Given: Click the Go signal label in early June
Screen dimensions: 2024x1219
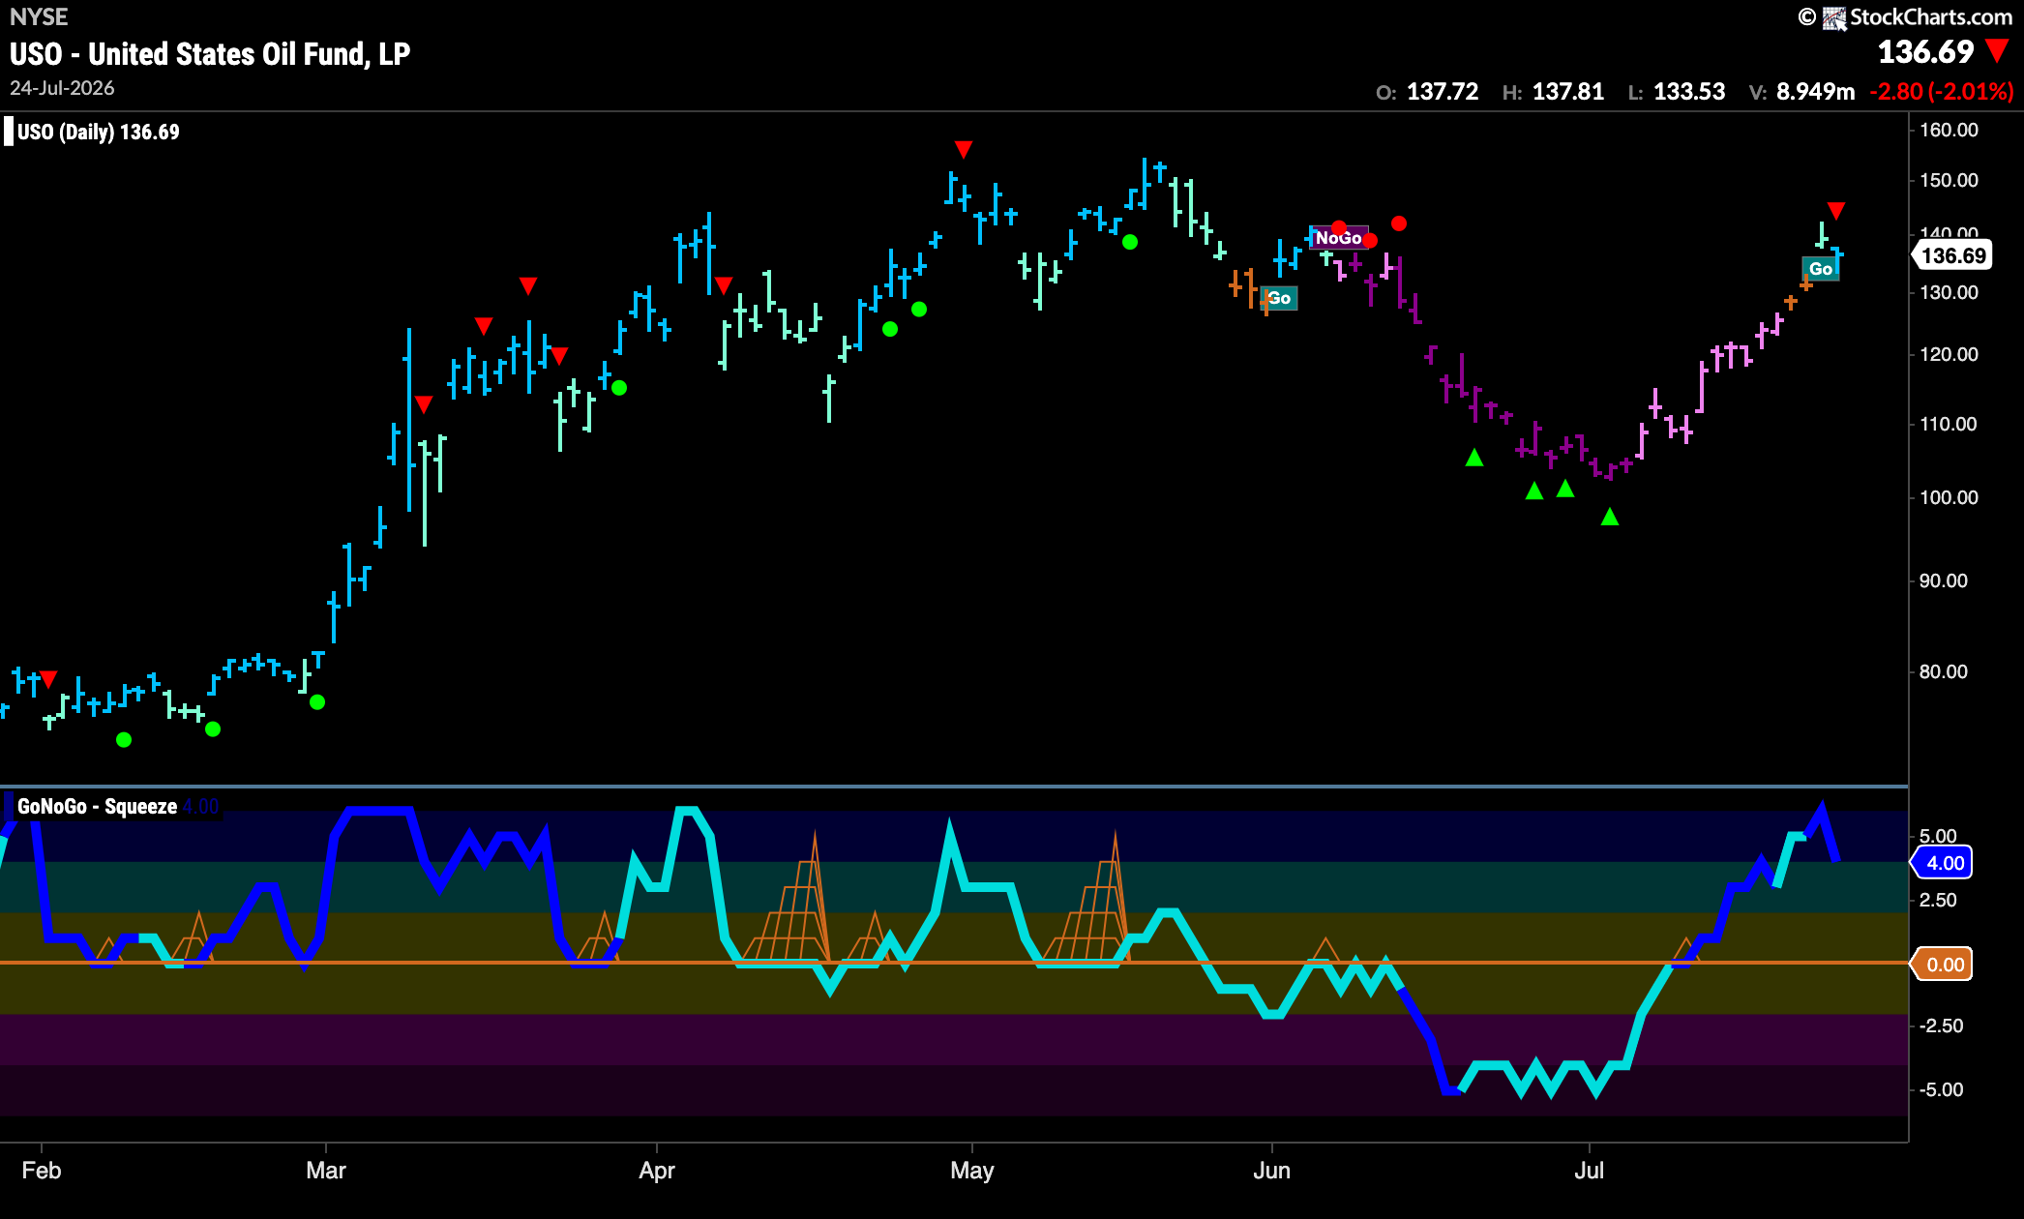Looking at the screenshot, I should tap(1279, 298).
